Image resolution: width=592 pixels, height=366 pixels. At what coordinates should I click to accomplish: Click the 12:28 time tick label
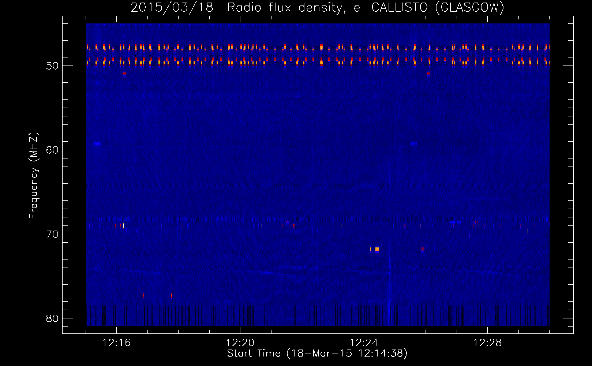[x=487, y=343]
